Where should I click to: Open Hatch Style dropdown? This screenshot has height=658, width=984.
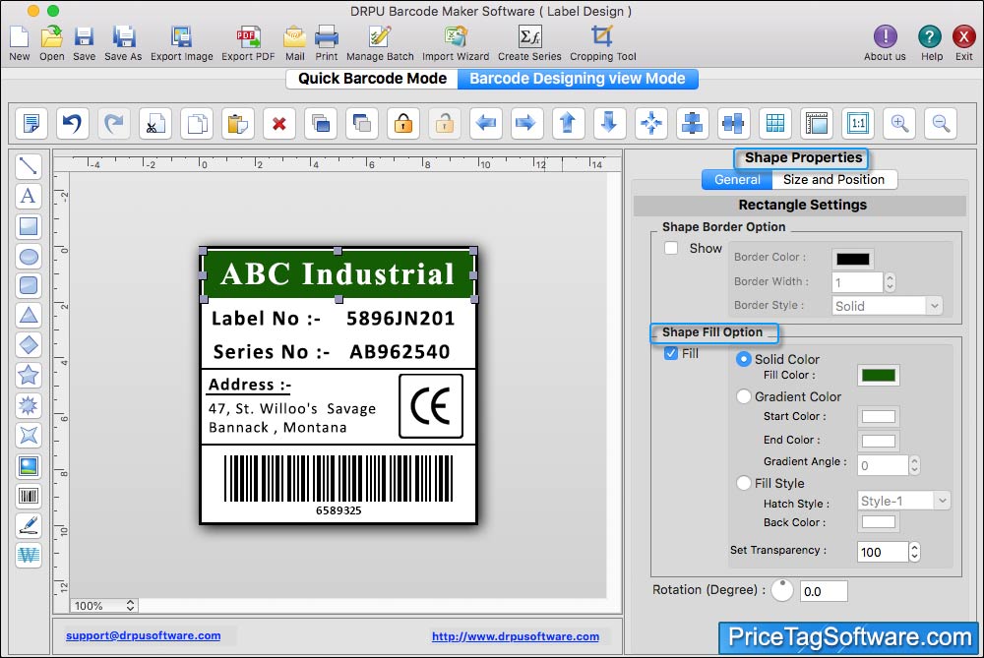[x=903, y=501]
